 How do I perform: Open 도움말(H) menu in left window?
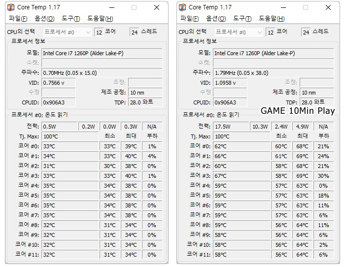coord(101,19)
